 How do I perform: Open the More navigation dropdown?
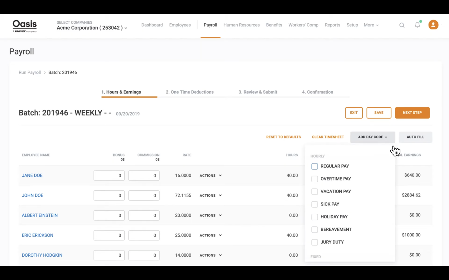pos(371,25)
